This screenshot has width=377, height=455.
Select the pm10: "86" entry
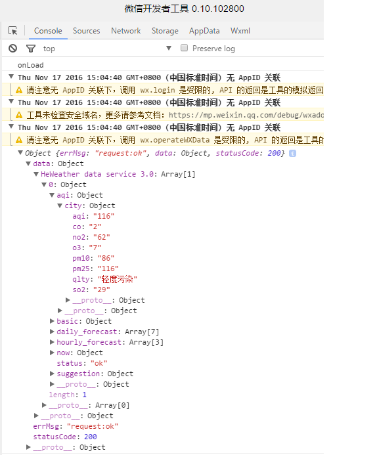pos(93,258)
